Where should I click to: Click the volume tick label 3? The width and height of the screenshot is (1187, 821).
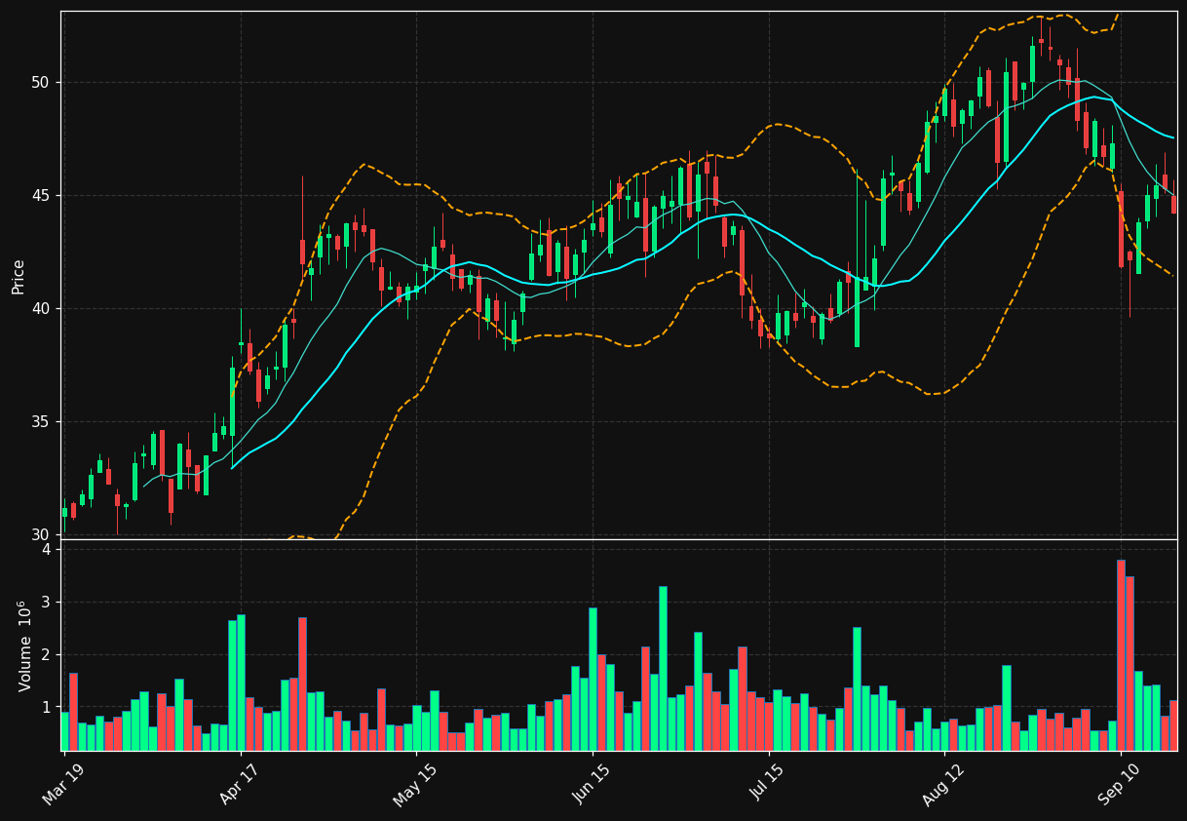pos(45,603)
